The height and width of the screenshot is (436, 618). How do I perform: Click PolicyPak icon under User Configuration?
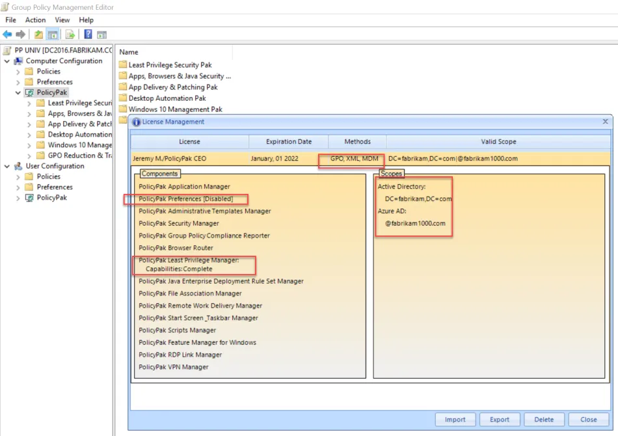(29, 198)
